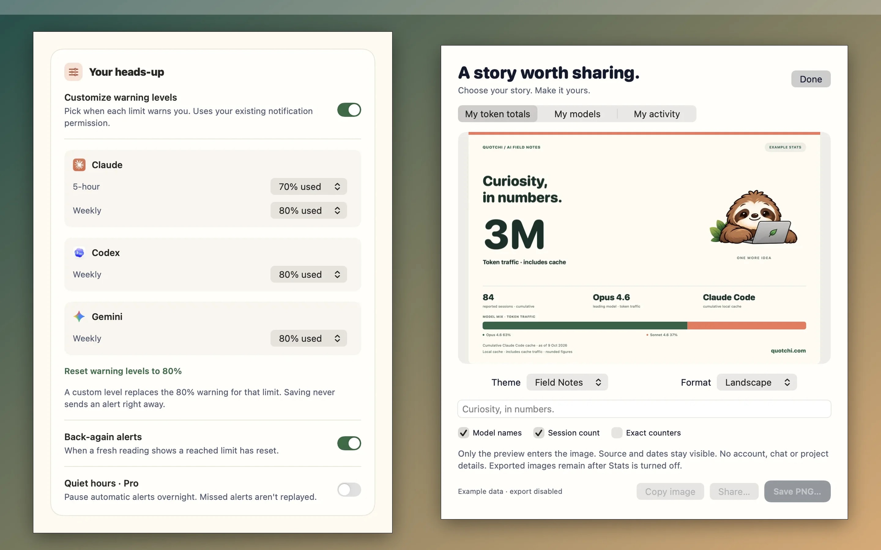The height and width of the screenshot is (550, 881).
Task: Click the Gemini sparkle logo icon
Action: [79, 317]
